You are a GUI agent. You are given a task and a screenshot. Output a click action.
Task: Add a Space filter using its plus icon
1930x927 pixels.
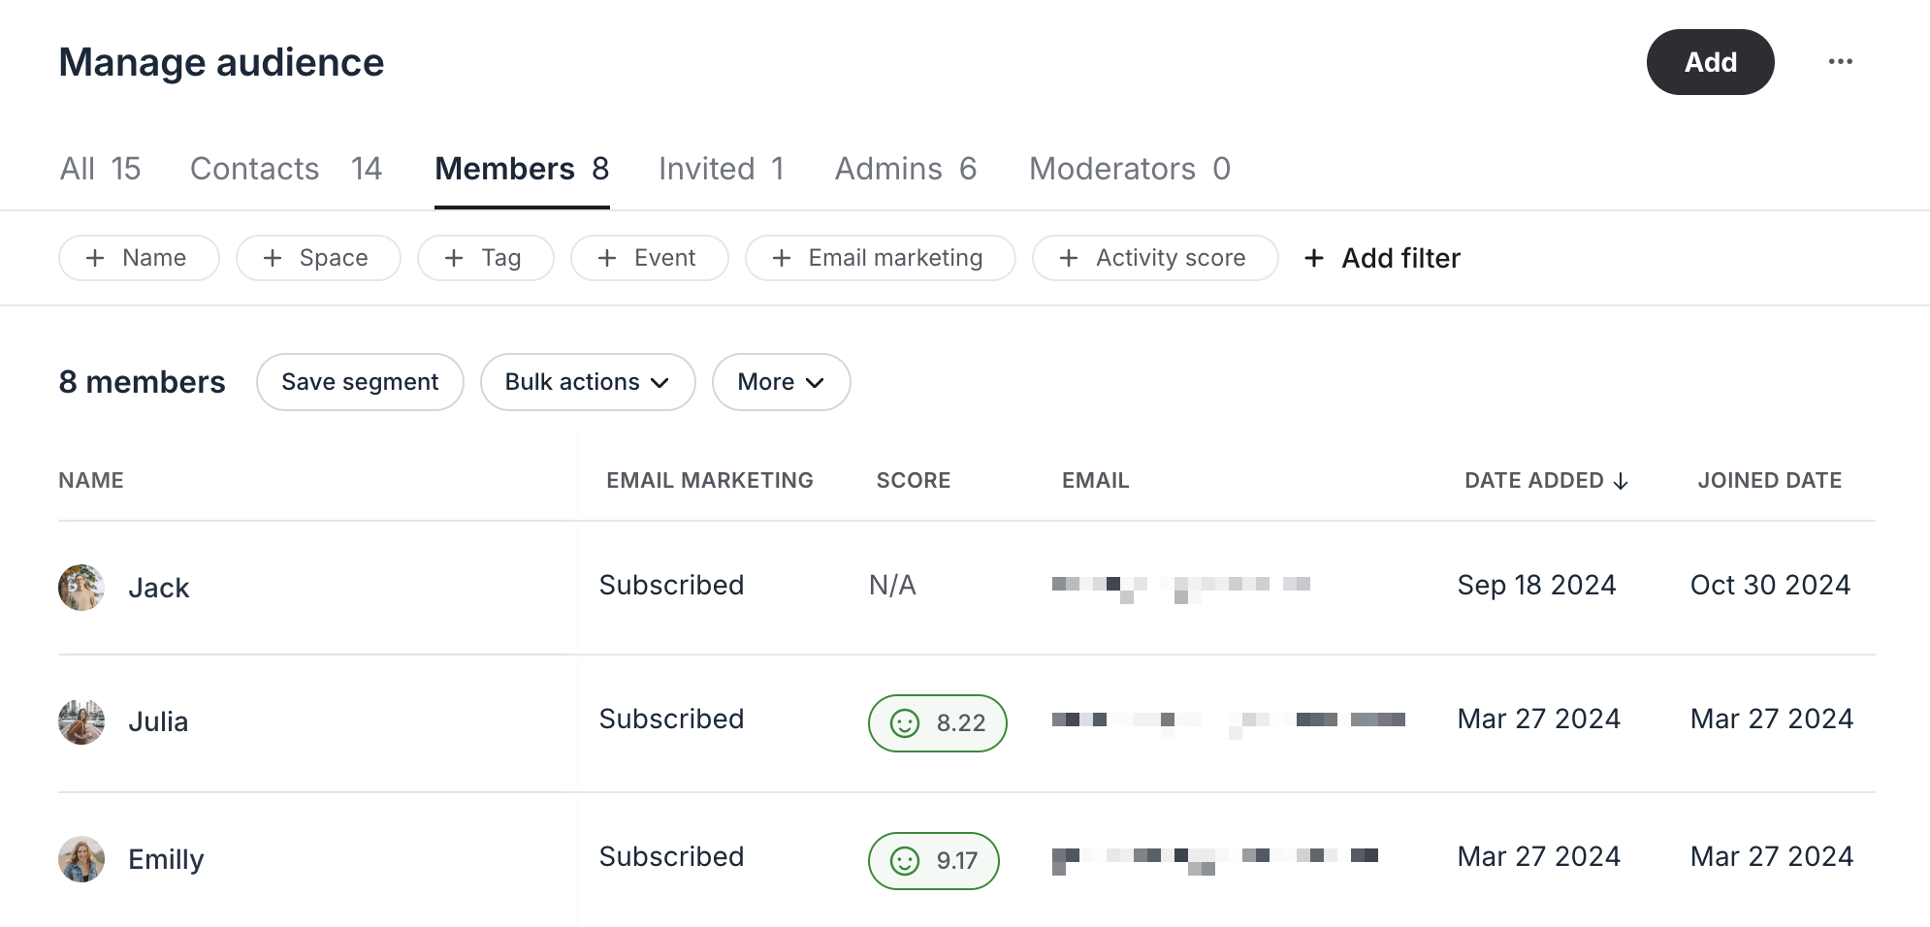[273, 258]
